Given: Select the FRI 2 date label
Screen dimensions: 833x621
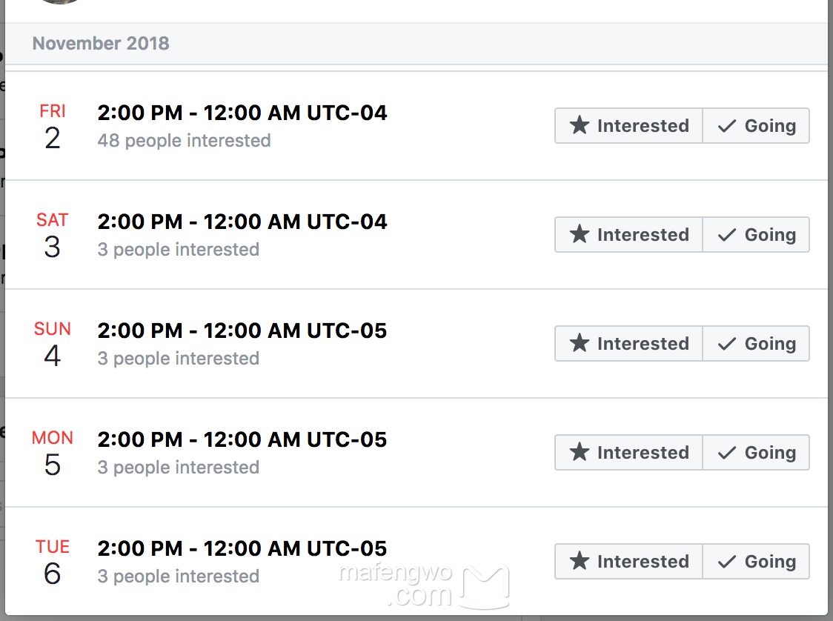Looking at the screenshot, I should pyautogui.click(x=53, y=127).
